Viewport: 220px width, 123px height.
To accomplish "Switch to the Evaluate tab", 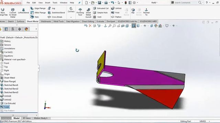I will [x=100, y=21].
